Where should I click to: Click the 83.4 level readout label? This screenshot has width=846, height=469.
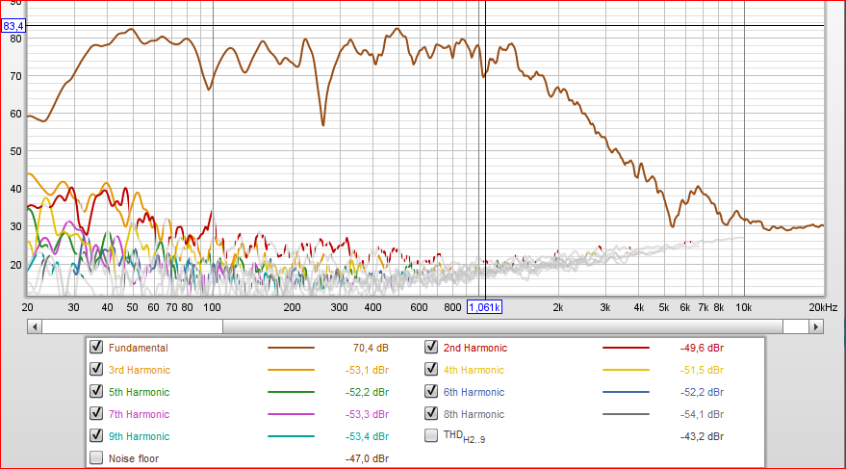click(13, 26)
